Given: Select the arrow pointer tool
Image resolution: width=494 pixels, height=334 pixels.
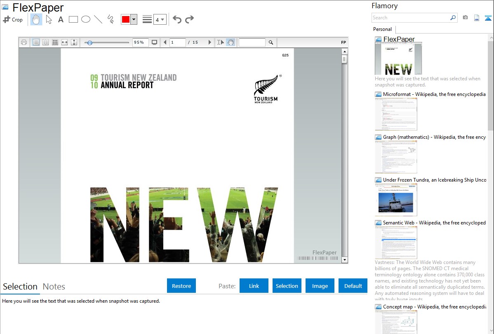Looking at the screenshot, I should tap(49, 19).
